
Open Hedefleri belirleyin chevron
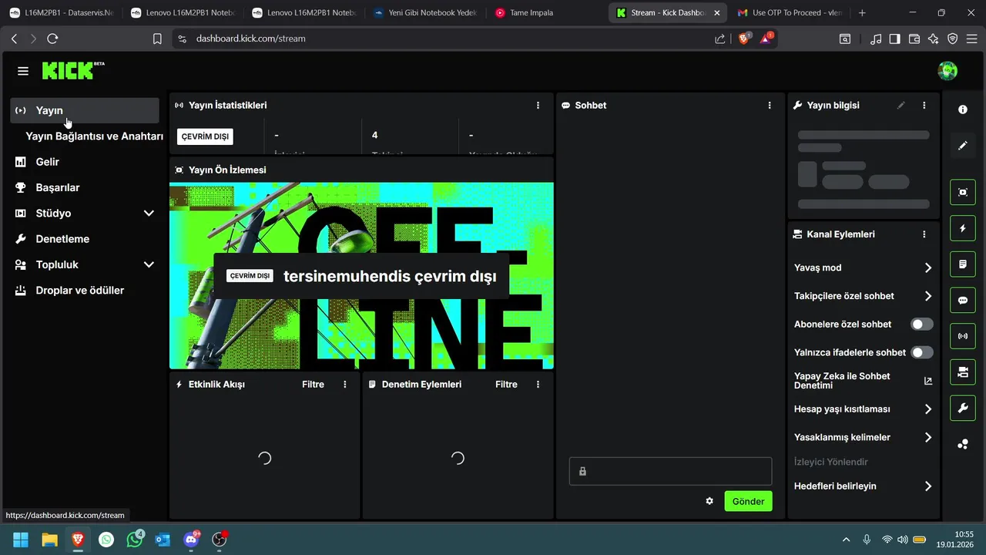pos(927,486)
